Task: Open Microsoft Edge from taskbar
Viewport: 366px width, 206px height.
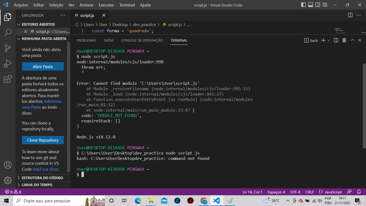Action: pos(138,201)
